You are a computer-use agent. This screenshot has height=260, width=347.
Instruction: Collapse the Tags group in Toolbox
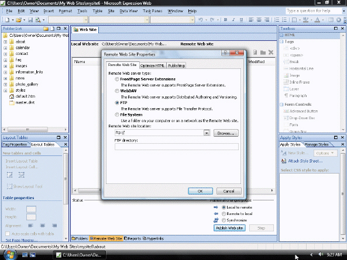point(281,41)
